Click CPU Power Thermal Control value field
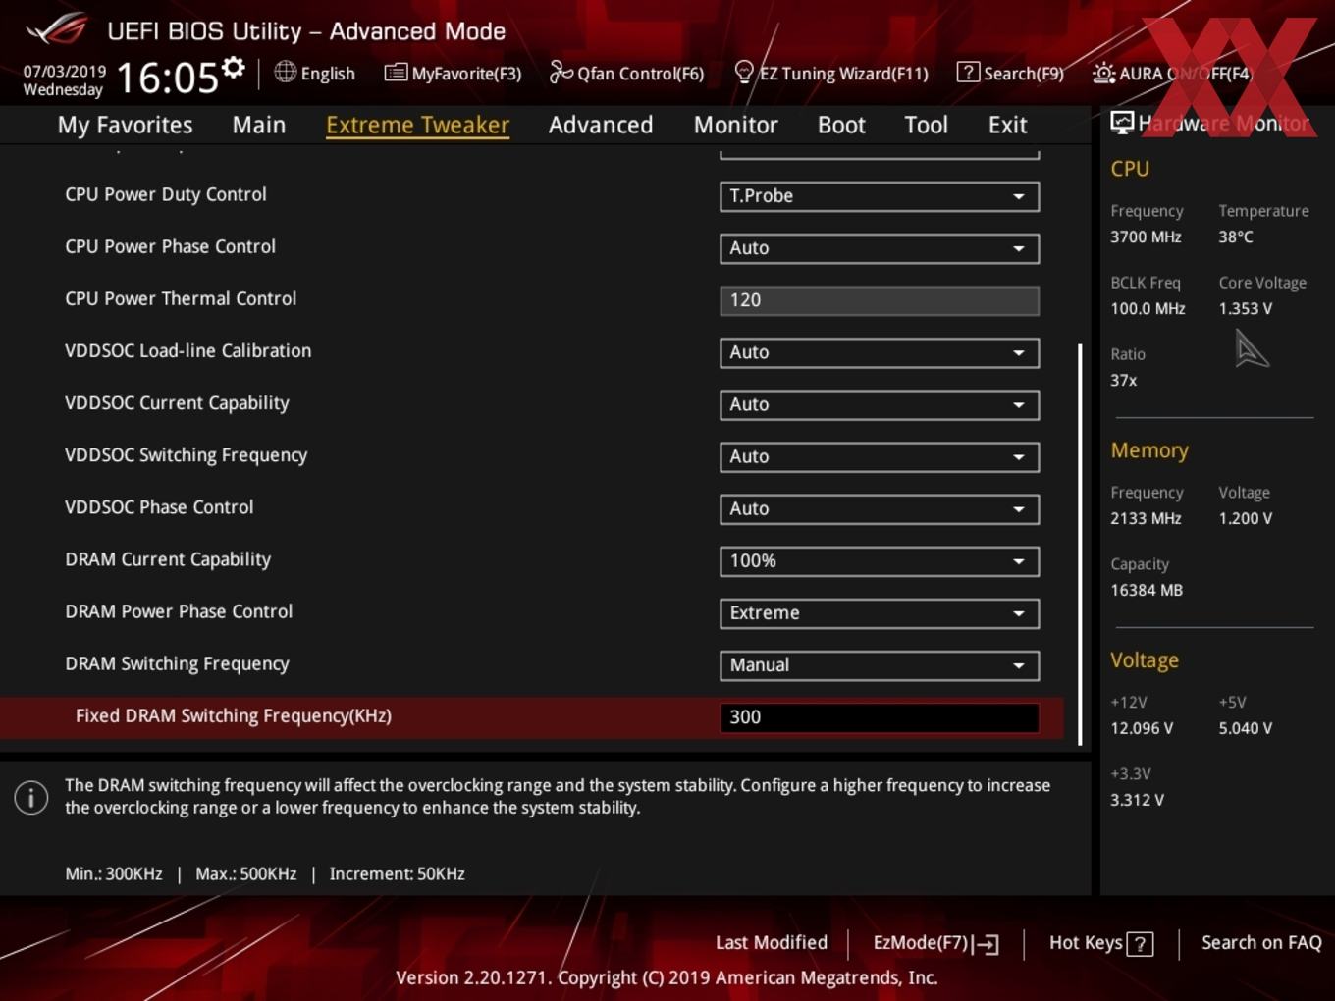1335x1001 pixels. [x=880, y=300]
